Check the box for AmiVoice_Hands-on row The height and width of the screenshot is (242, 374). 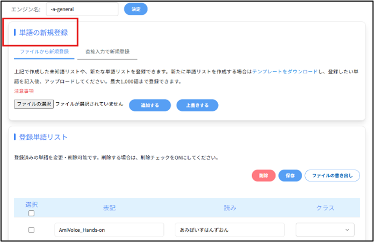31,230
